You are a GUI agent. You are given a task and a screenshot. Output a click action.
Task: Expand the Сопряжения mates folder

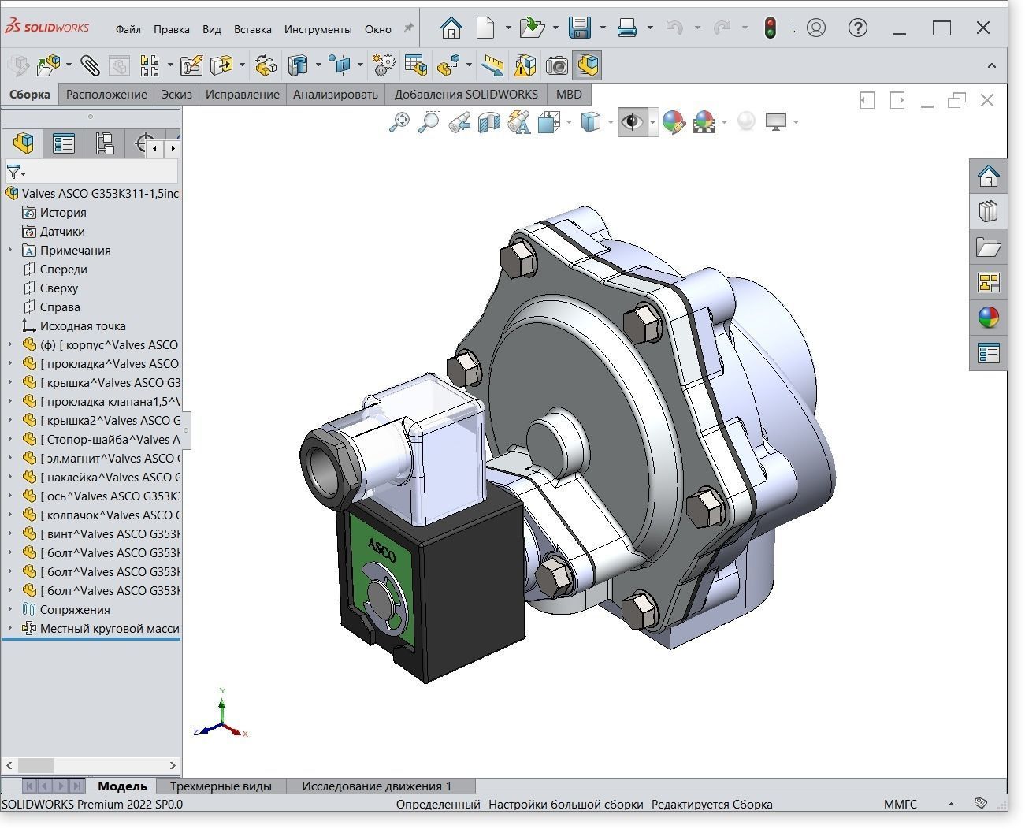coord(10,609)
